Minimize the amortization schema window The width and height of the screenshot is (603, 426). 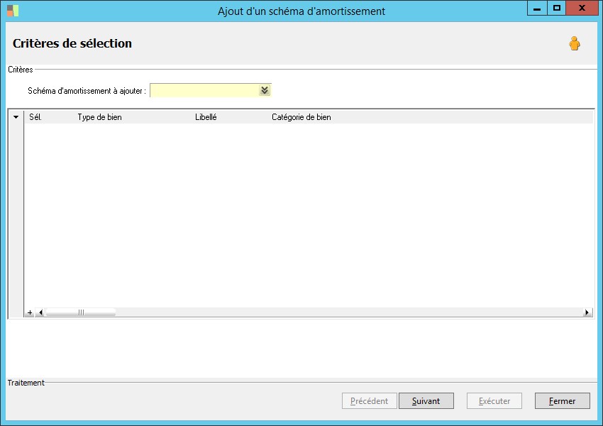pyautogui.click(x=537, y=9)
